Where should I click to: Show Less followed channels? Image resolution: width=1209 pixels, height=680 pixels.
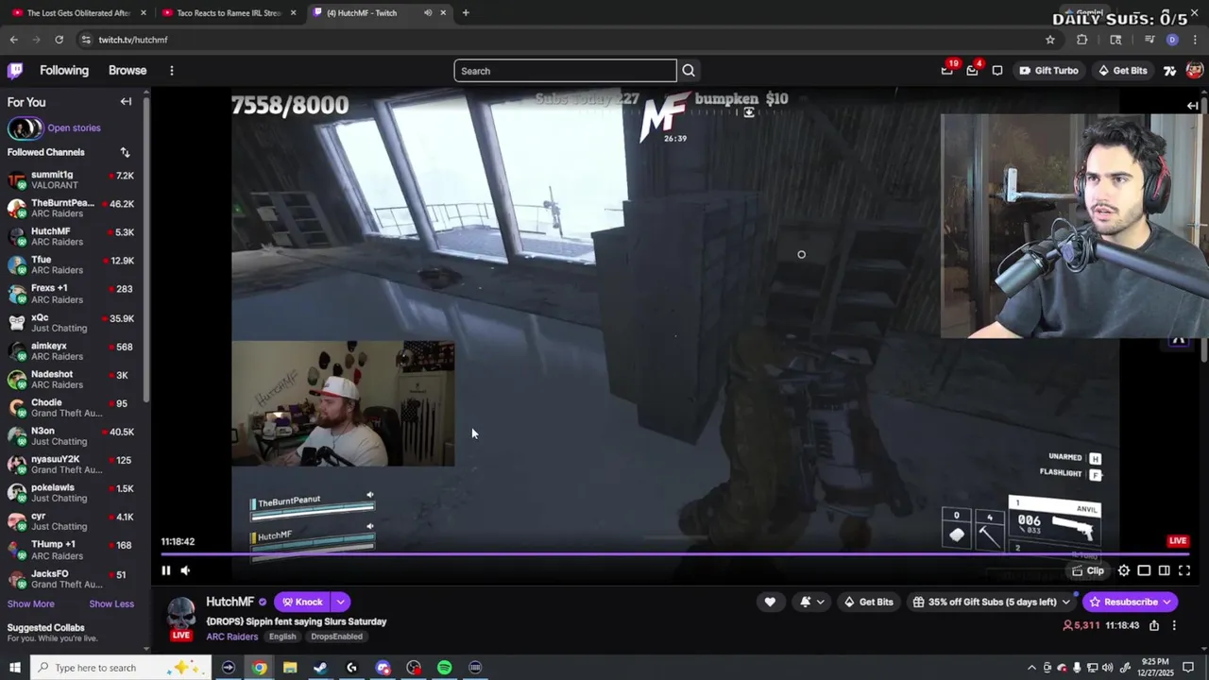point(111,603)
